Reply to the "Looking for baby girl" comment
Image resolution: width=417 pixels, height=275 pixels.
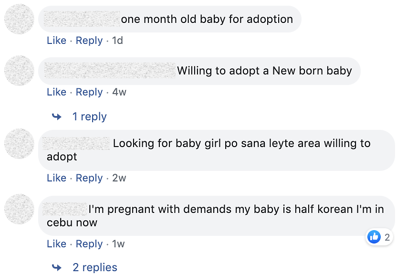pos(89,178)
